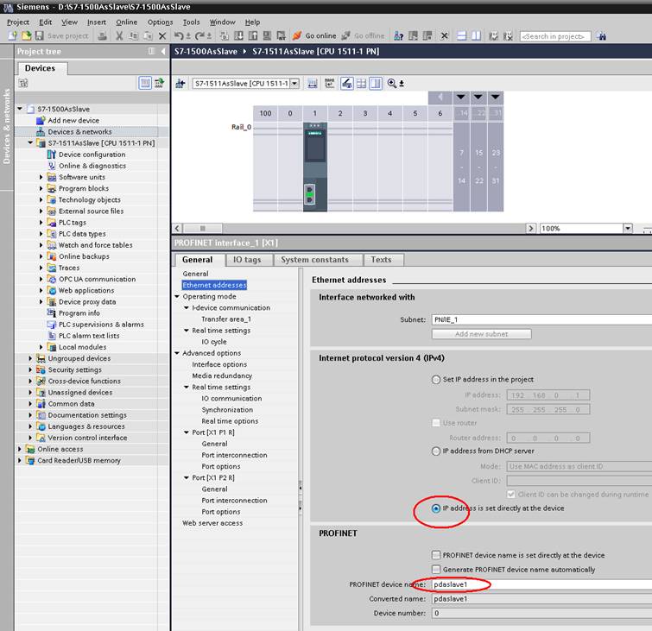Click the Undo arrow icon
This screenshot has height=631, width=652.
179,36
